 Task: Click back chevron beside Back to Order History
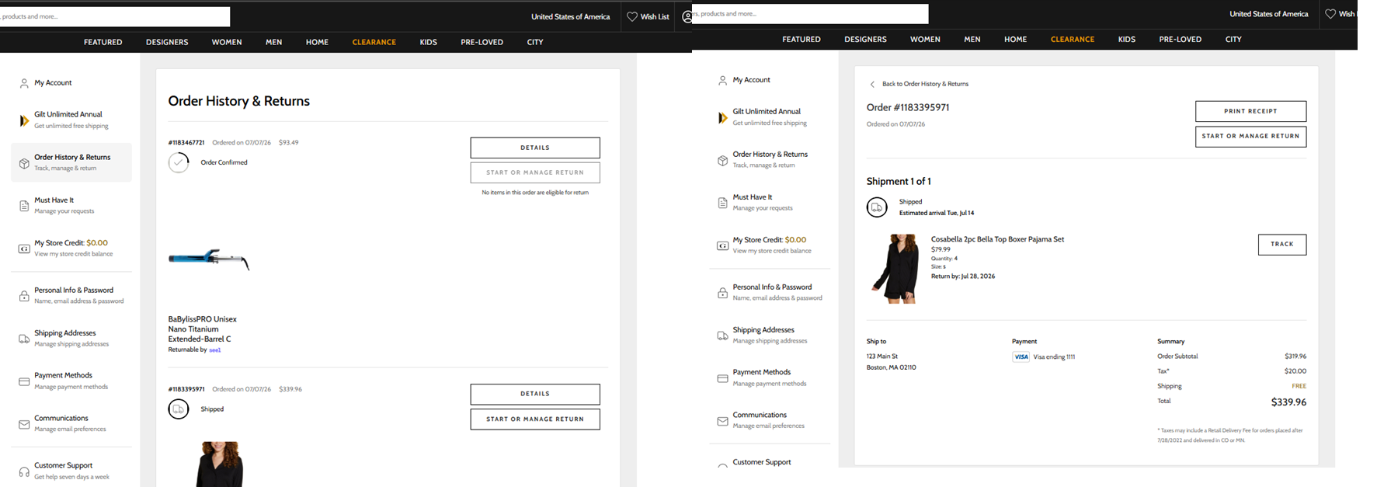[x=872, y=84]
